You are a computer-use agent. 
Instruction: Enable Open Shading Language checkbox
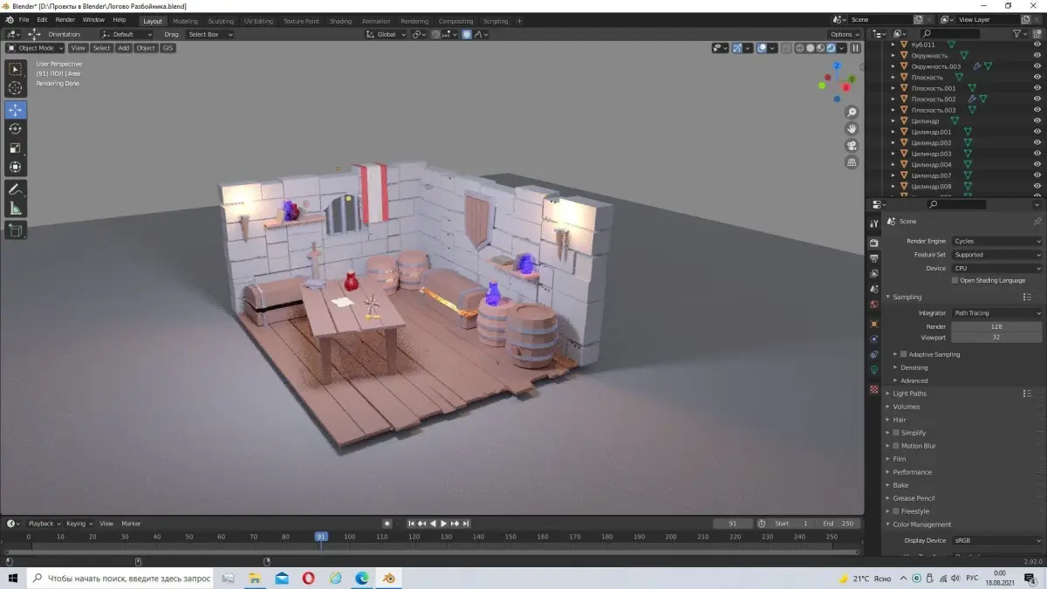pyautogui.click(x=955, y=281)
